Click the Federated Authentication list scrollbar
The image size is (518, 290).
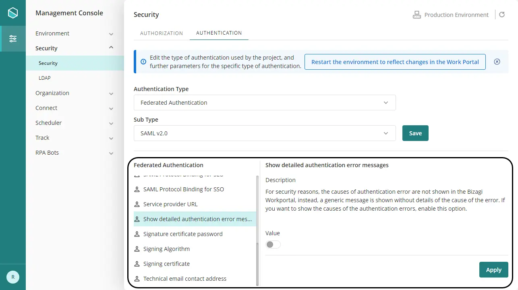click(x=257, y=231)
